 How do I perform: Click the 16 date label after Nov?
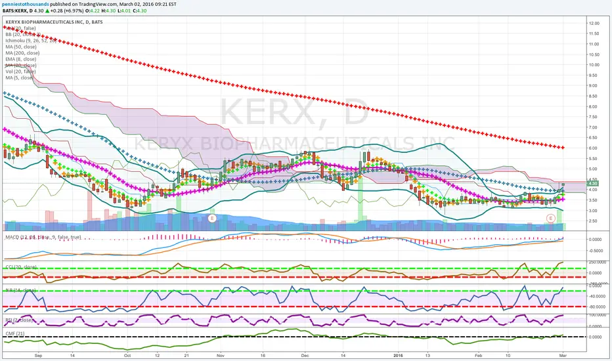pyautogui.click(x=263, y=356)
